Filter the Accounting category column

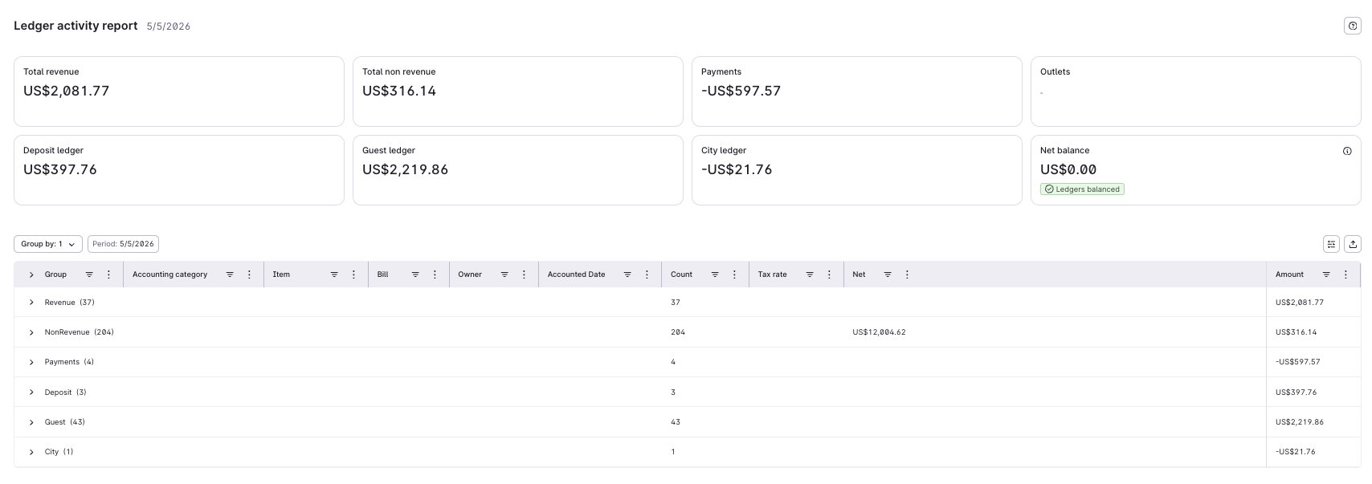point(230,275)
